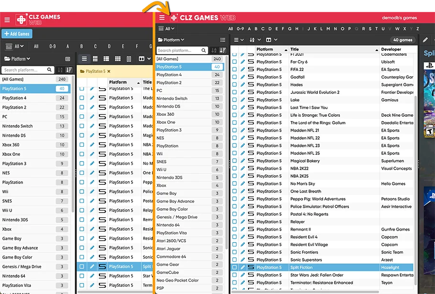Image resolution: width=435 pixels, height=294 pixels.
Task: Click the right panel games list vertical scrollbar
Action: [x=415, y=190]
